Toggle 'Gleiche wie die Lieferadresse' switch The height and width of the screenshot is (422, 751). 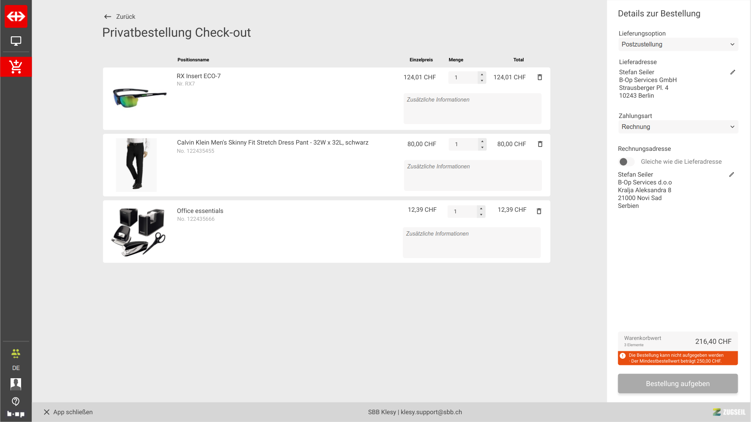coord(626,162)
